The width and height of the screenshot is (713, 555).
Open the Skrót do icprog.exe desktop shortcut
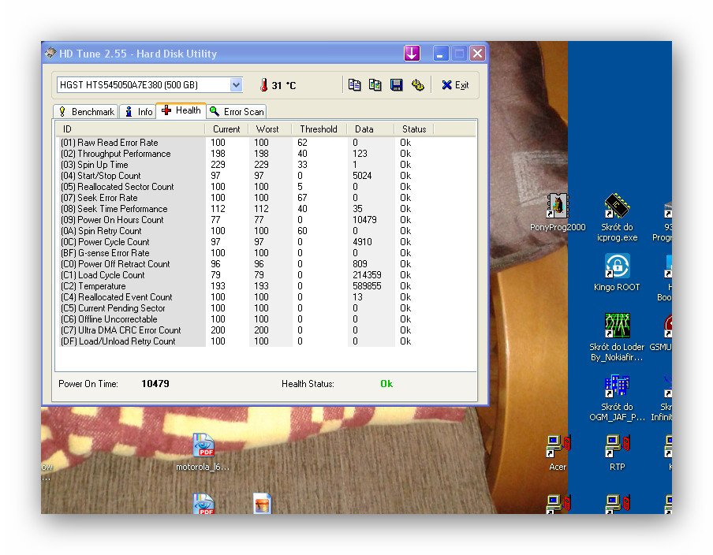(x=617, y=218)
